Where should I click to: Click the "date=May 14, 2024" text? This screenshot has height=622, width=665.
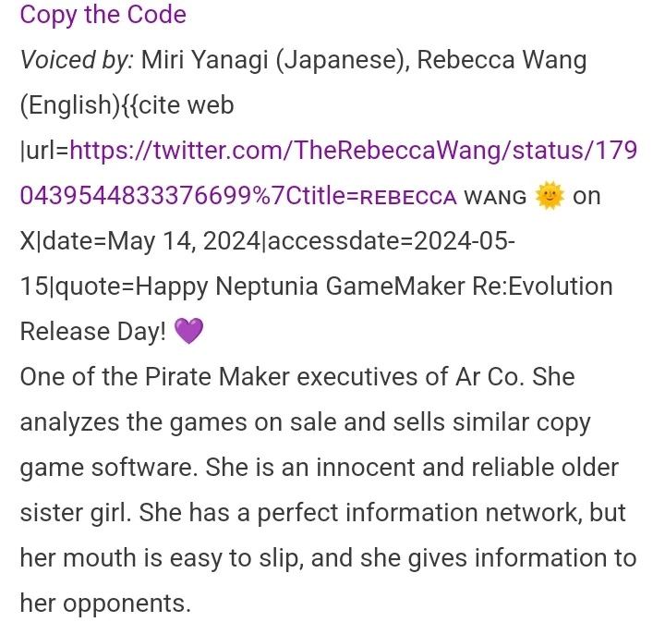151,241
